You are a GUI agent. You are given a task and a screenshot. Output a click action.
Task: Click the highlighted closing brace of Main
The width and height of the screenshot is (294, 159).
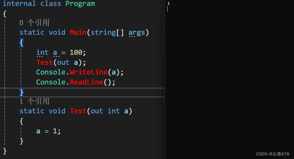pos(22,92)
